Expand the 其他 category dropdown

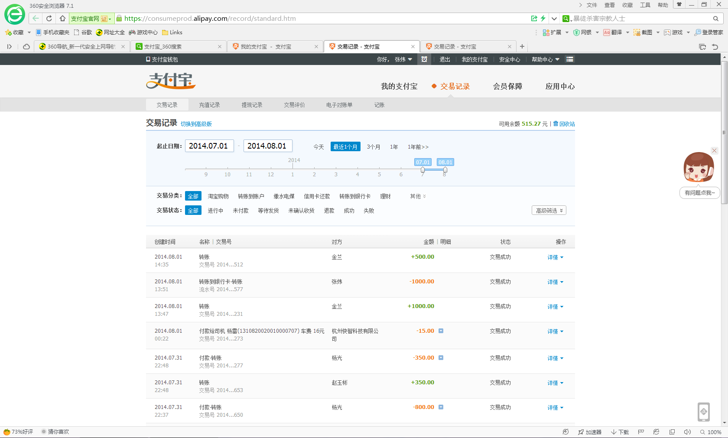tap(418, 196)
